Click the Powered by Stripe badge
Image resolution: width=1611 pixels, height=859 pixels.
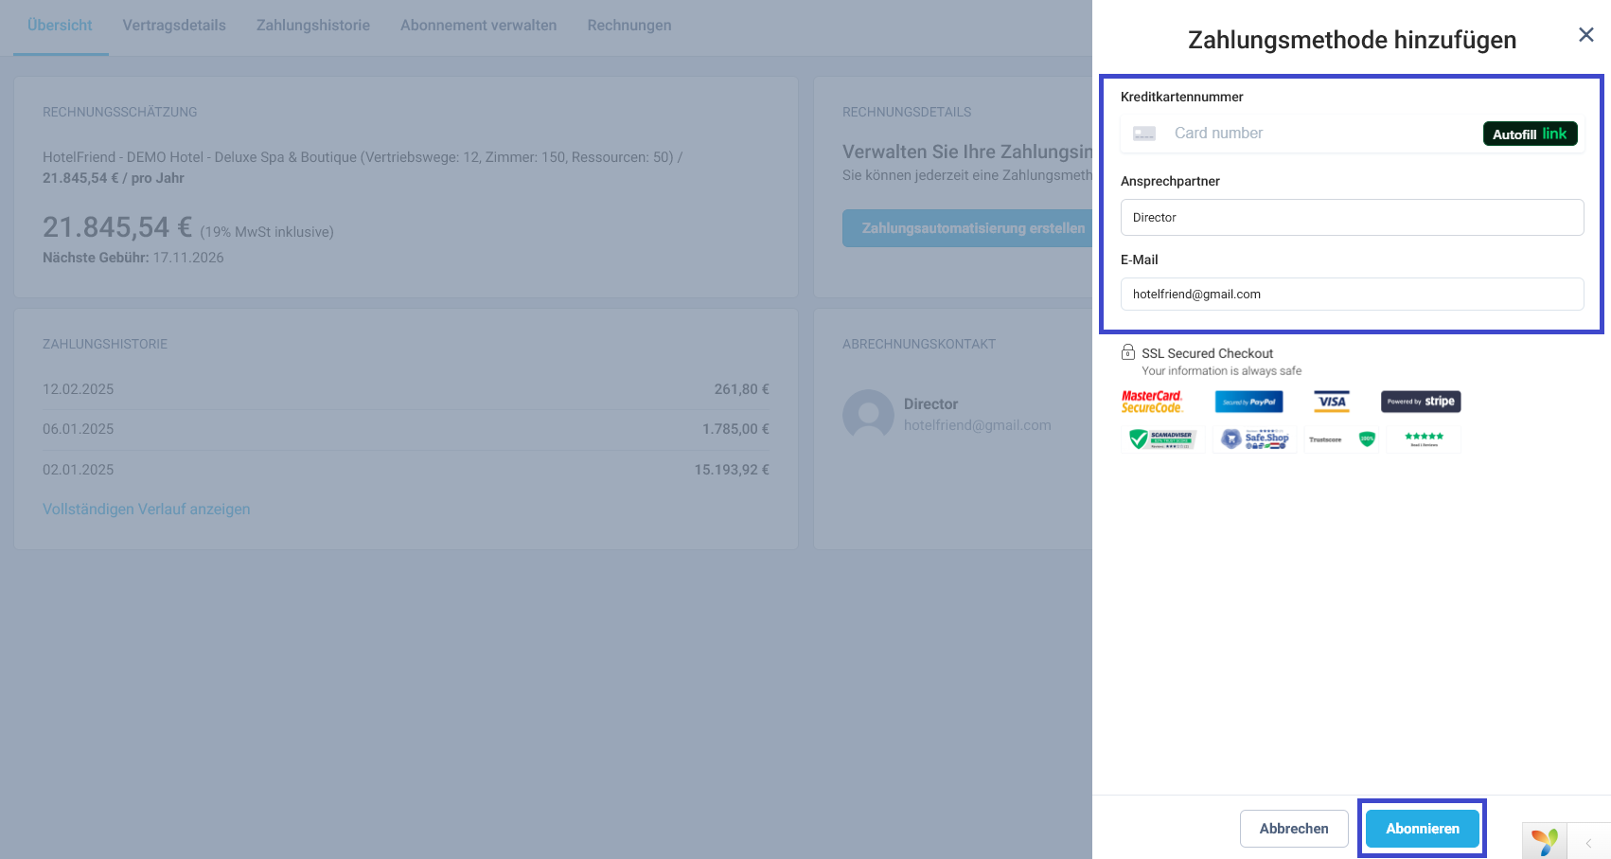pos(1421,402)
